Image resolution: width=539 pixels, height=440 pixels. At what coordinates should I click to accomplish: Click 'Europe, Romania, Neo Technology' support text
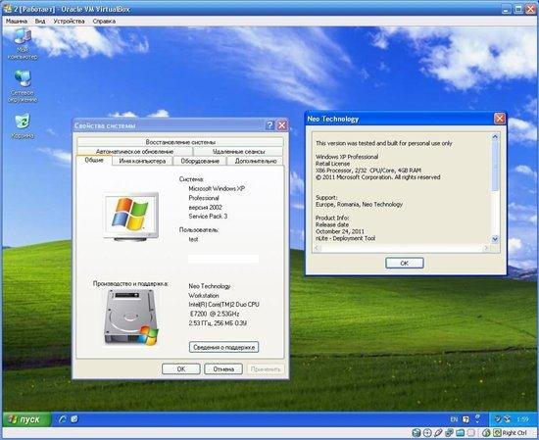(359, 204)
